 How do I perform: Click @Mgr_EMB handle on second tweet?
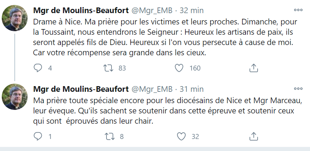tap(152, 89)
